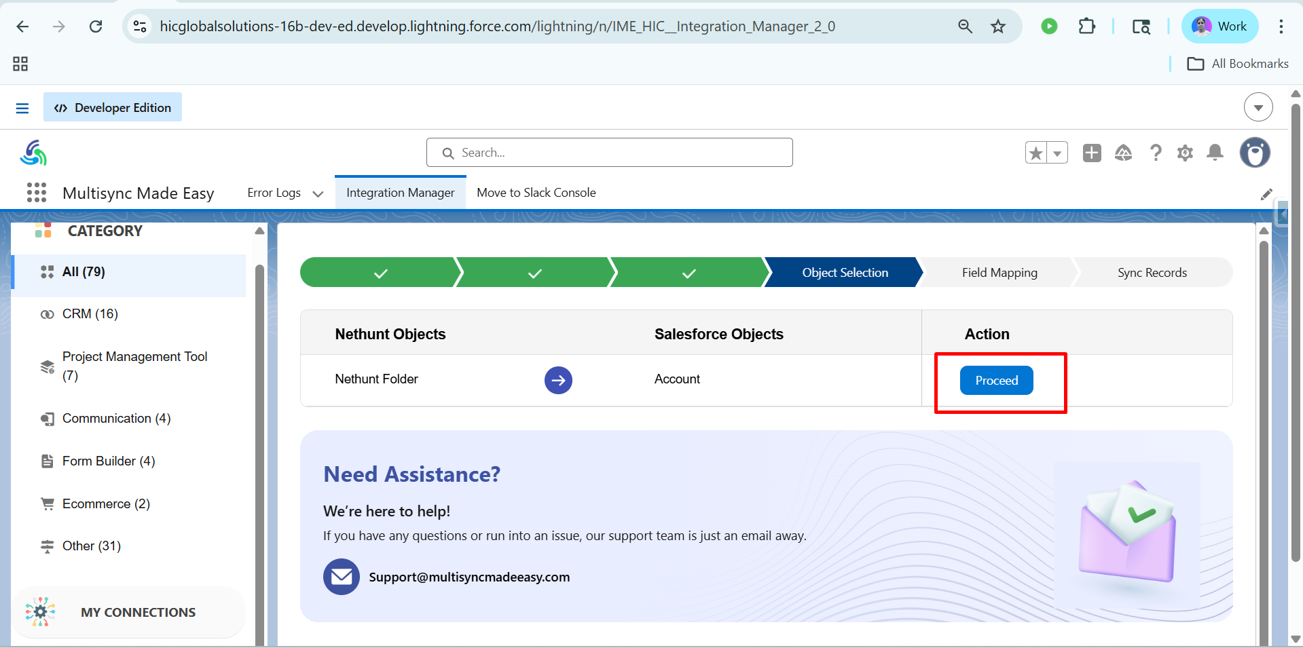Open the favorites list dropdown arrow
1303x648 pixels.
[1057, 153]
